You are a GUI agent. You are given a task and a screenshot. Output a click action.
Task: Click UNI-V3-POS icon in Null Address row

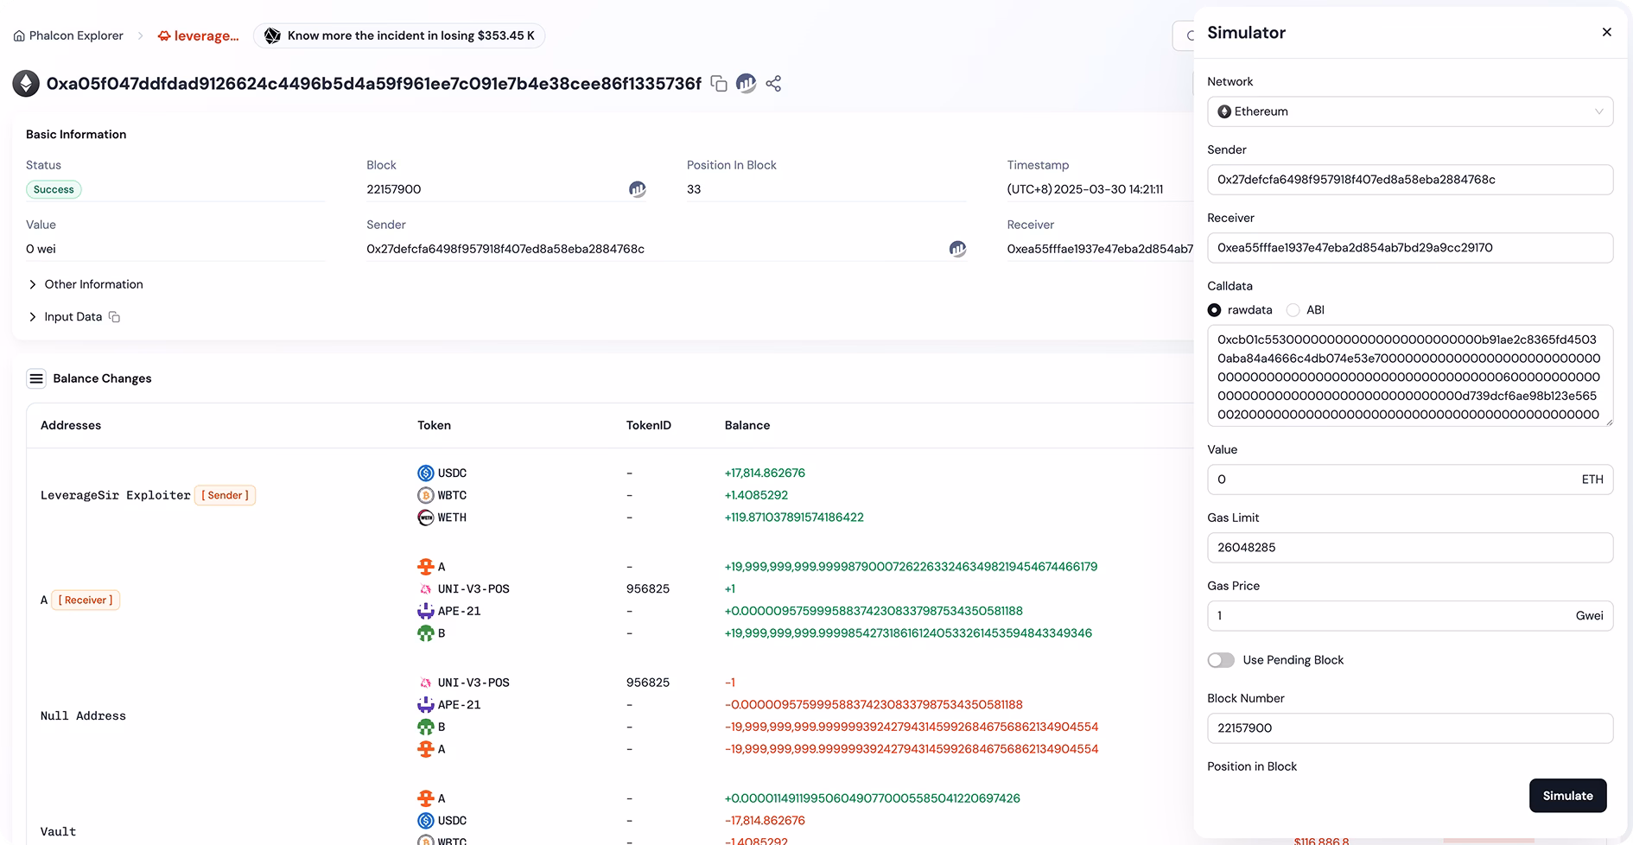coord(426,683)
